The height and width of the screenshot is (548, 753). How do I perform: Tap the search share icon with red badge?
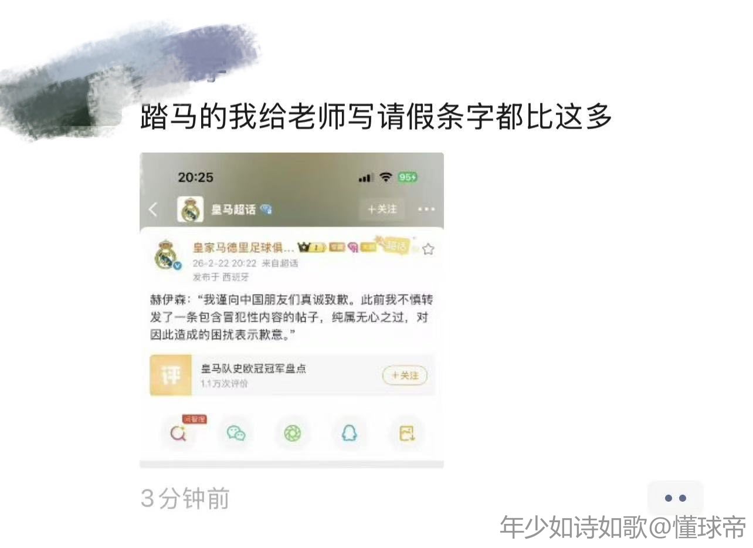click(178, 434)
